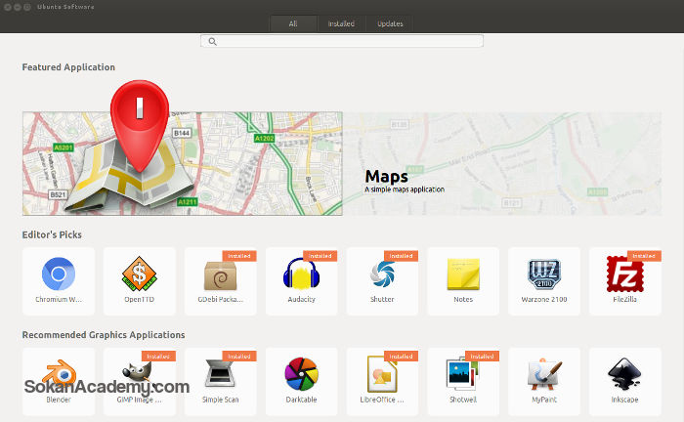Click the FileZilla label text
The width and height of the screenshot is (684, 422).
tap(624, 300)
